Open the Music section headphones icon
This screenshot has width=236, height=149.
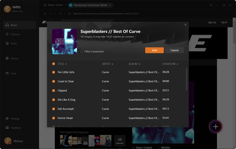click(7, 25)
